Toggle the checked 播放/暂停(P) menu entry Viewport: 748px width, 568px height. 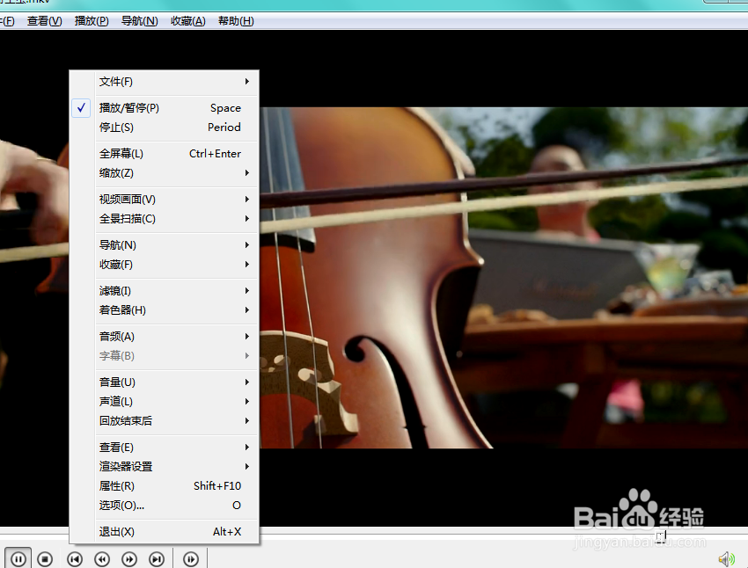coord(165,108)
